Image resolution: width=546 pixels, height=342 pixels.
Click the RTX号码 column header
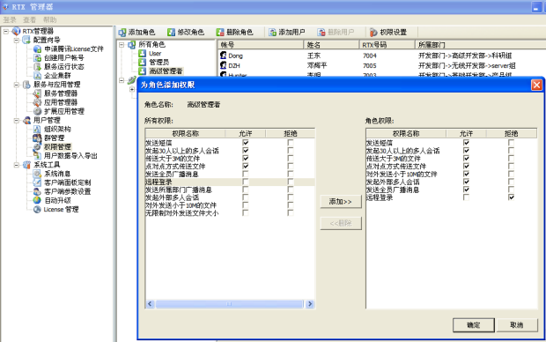coord(387,45)
